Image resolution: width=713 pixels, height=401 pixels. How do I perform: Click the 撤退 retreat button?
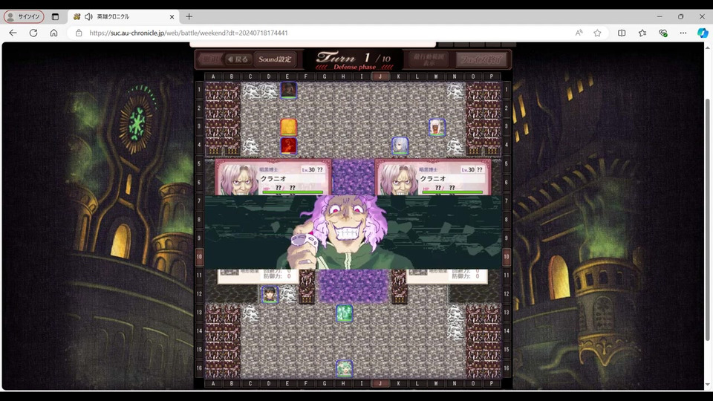point(210,59)
